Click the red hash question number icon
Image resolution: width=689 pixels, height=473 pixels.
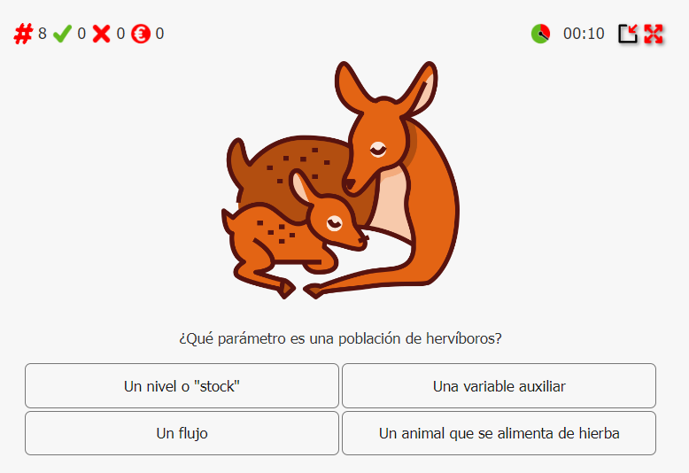pyautogui.click(x=23, y=34)
